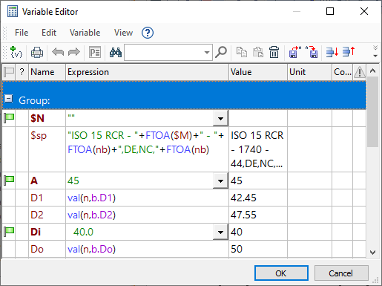
Task: Select the D2 variable name
Action: tap(37, 215)
